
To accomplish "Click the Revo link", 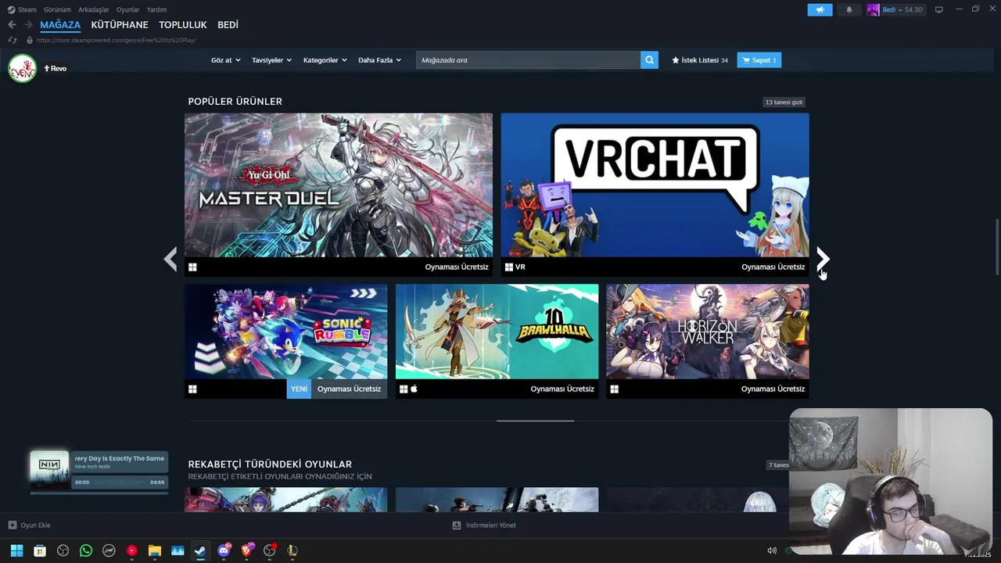I will pyautogui.click(x=56, y=69).
